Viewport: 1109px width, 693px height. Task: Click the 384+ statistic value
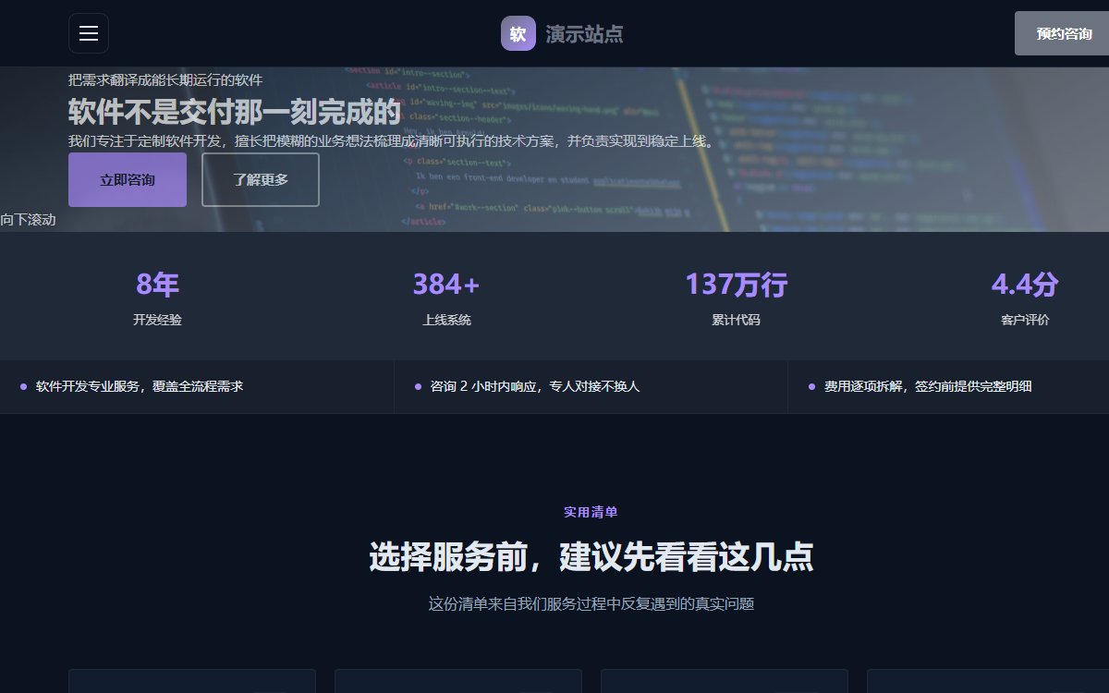446,285
